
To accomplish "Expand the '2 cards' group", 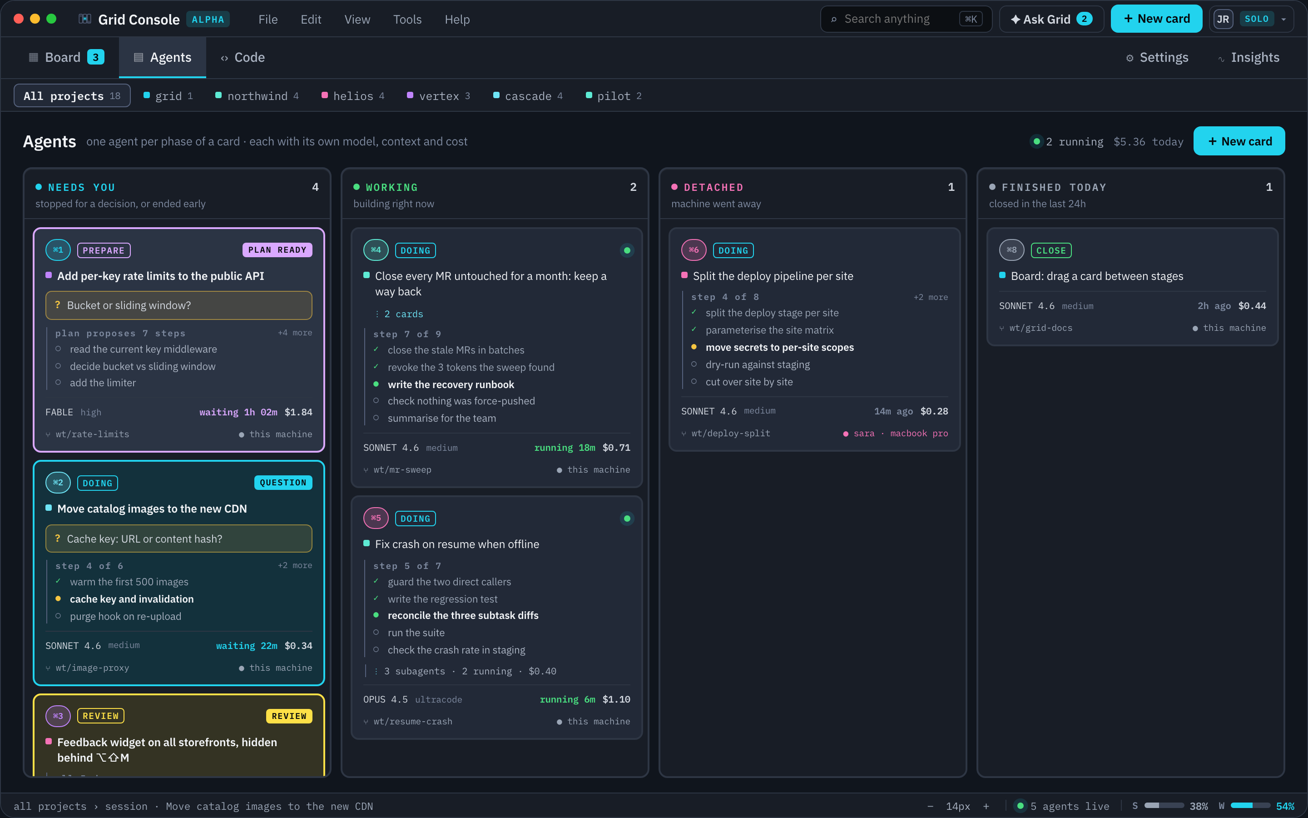I will point(399,314).
